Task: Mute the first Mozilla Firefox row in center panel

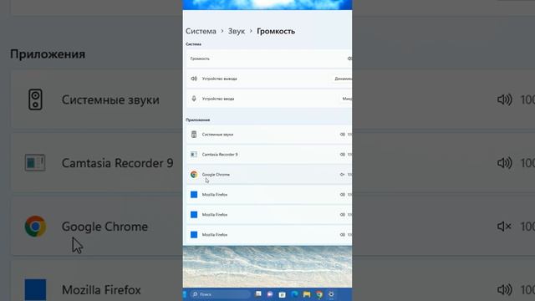Action: tap(342, 195)
